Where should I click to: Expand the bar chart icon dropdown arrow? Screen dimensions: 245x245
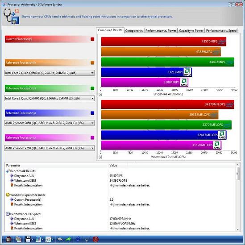click(42, 239)
